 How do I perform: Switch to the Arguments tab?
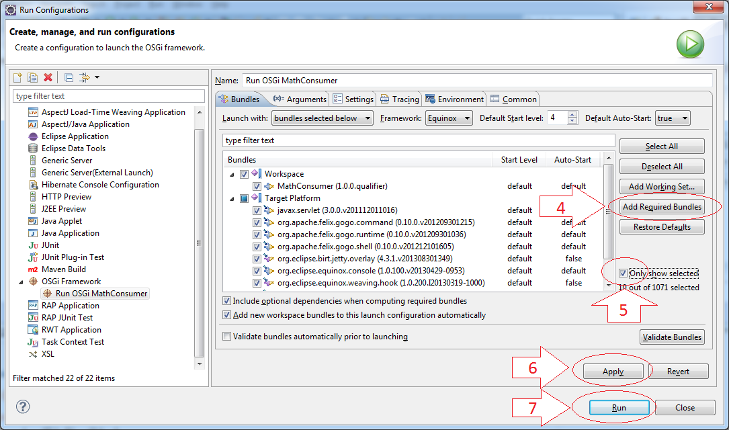pyautogui.click(x=300, y=99)
